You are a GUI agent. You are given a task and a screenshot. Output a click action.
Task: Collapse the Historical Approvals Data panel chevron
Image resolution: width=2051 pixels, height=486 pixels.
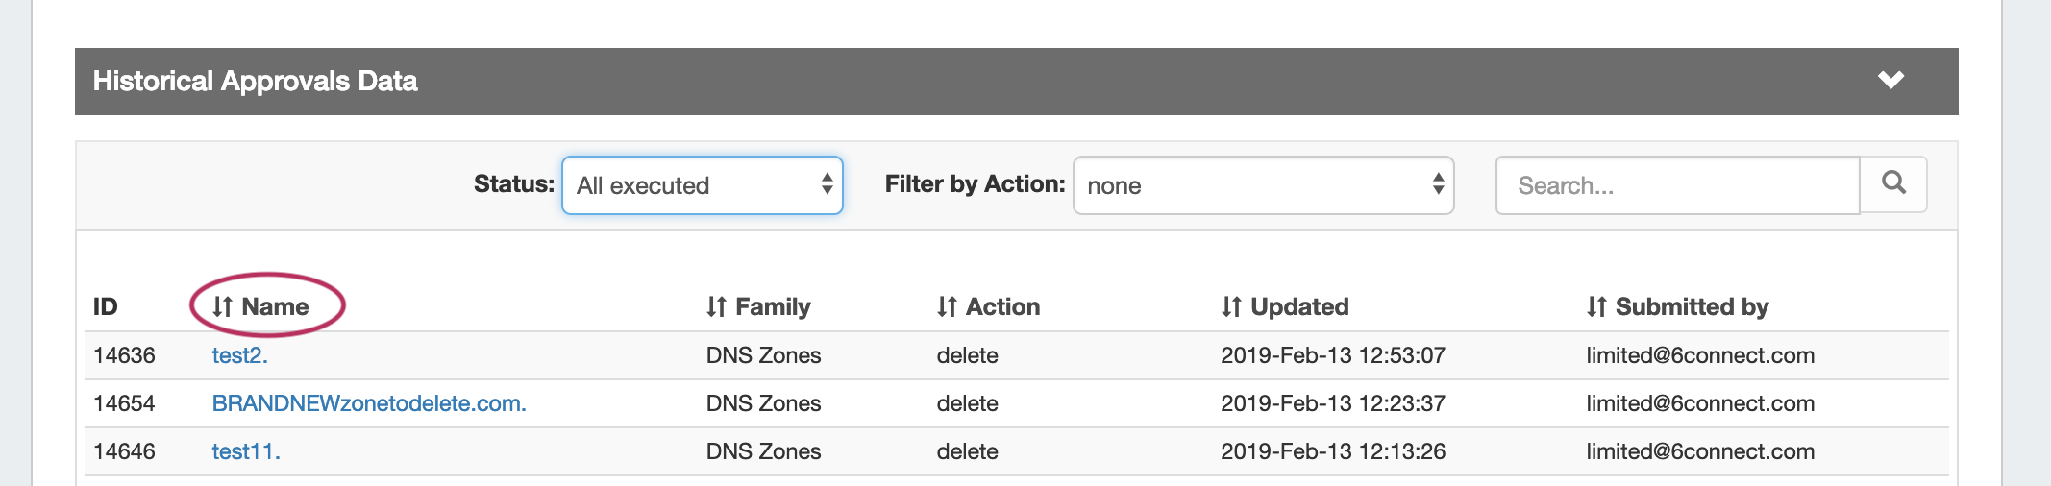tap(1890, 81)
